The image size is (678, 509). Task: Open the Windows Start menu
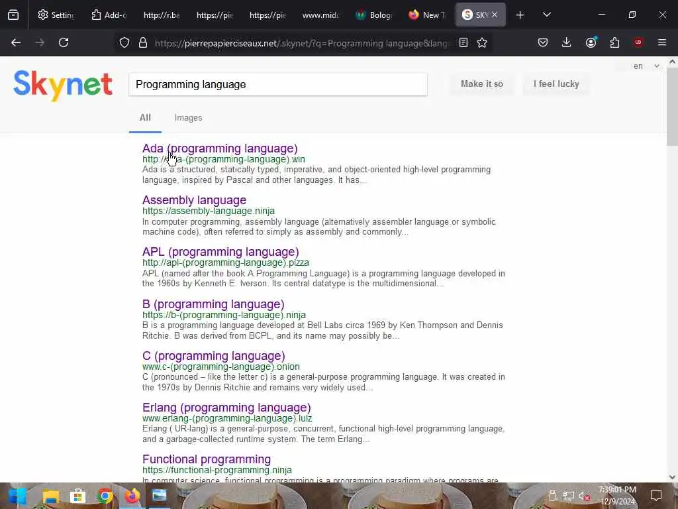(17, 496)
